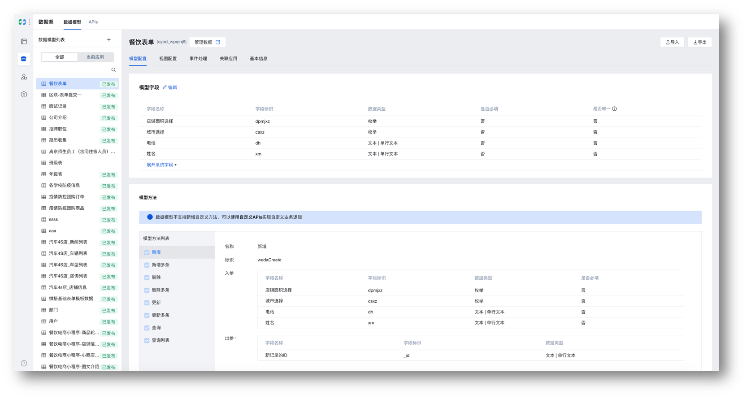Open the 数据源 top navigation item
Image resolution: width=747 pixels, height=399 pixels.
(46, 22)
